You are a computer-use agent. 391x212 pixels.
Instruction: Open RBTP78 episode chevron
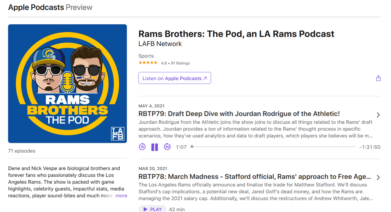pyautogui.click(x=378, y=177)
